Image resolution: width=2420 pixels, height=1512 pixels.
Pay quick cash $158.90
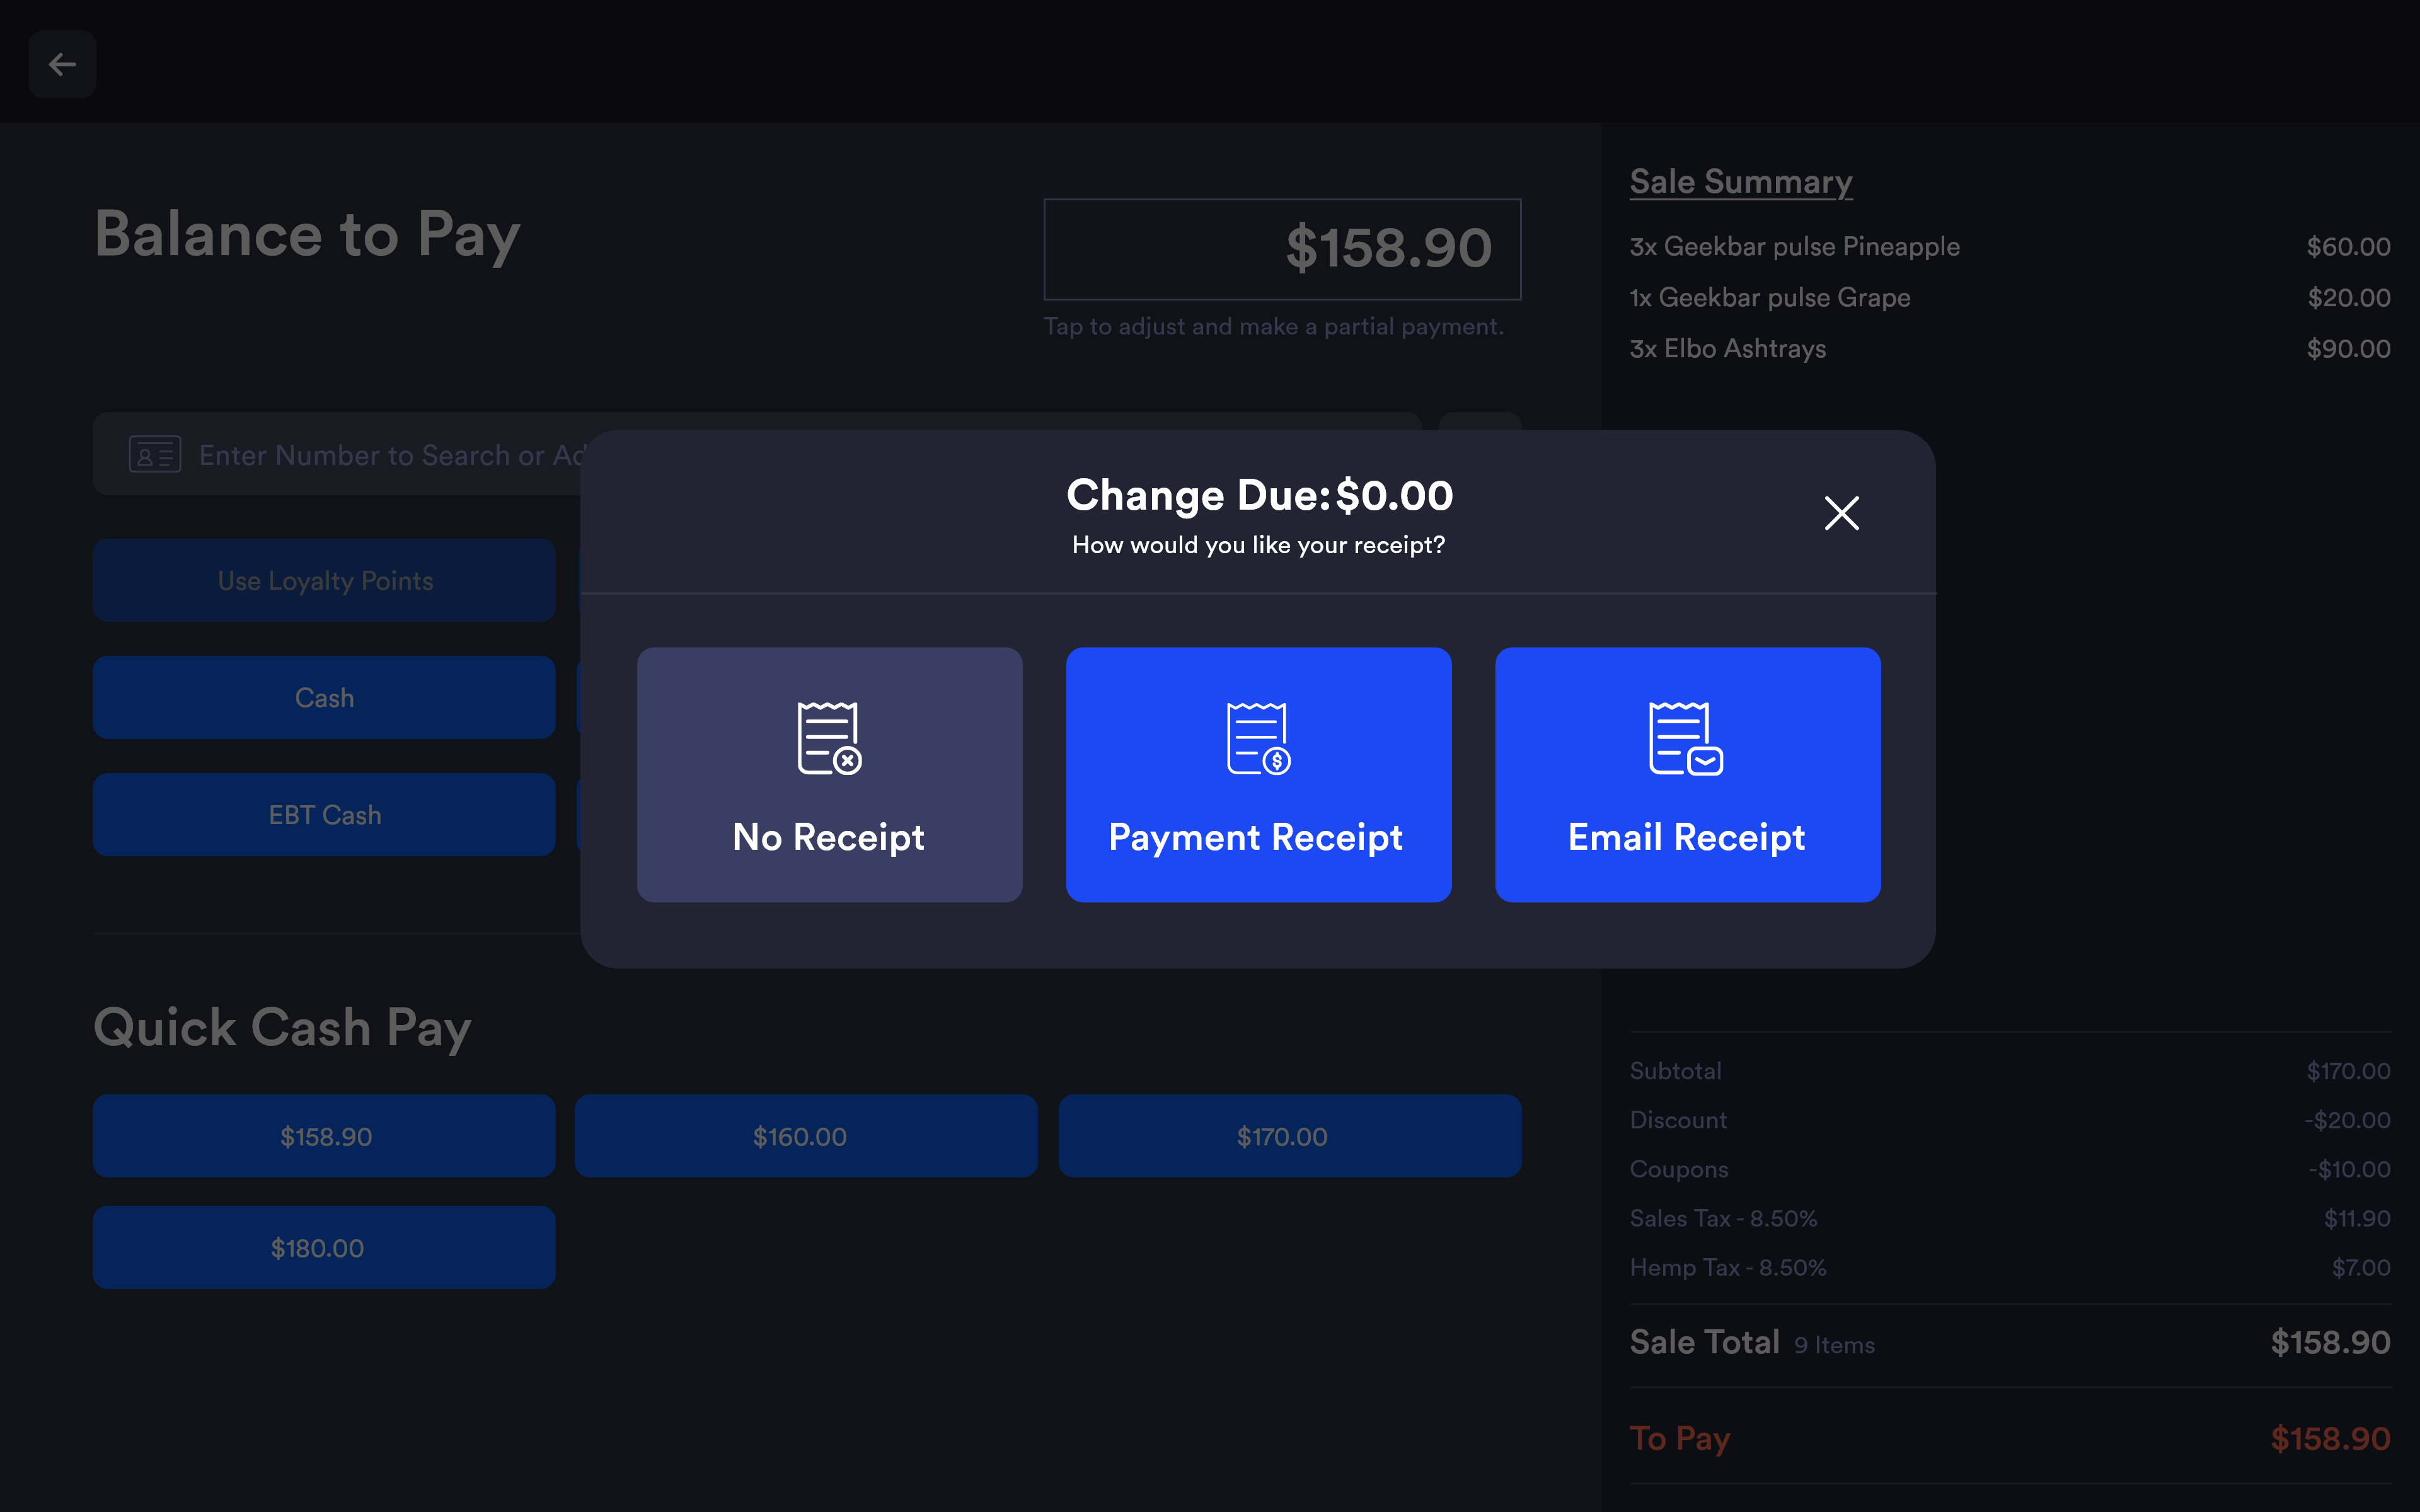point(324,1136)
